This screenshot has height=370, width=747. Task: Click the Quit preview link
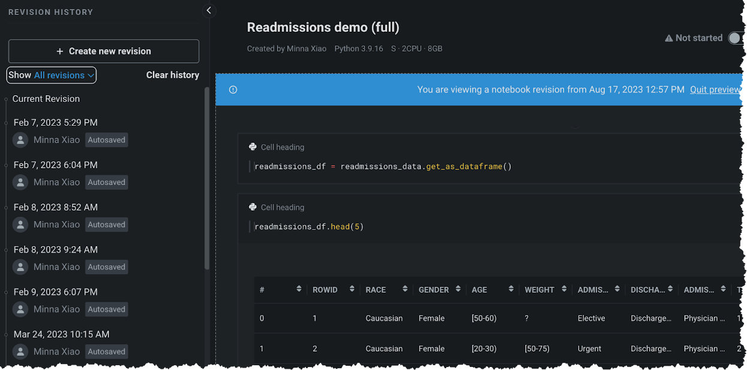click(715, 90)
